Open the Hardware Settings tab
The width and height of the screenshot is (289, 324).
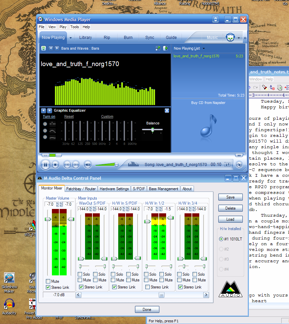coord(114,188)
